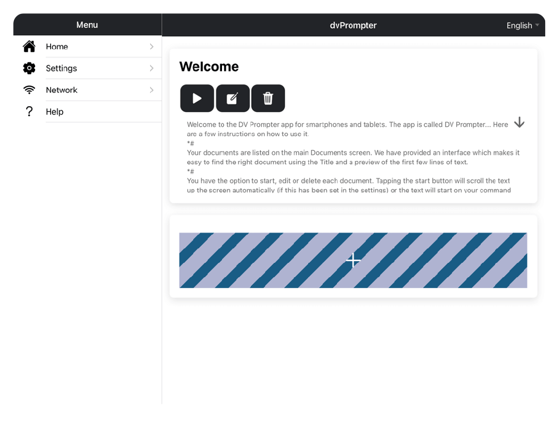The width and height of the screenshot is (559, 426).
Task: Click the Help question mark icon
Action: pos(29,111)
